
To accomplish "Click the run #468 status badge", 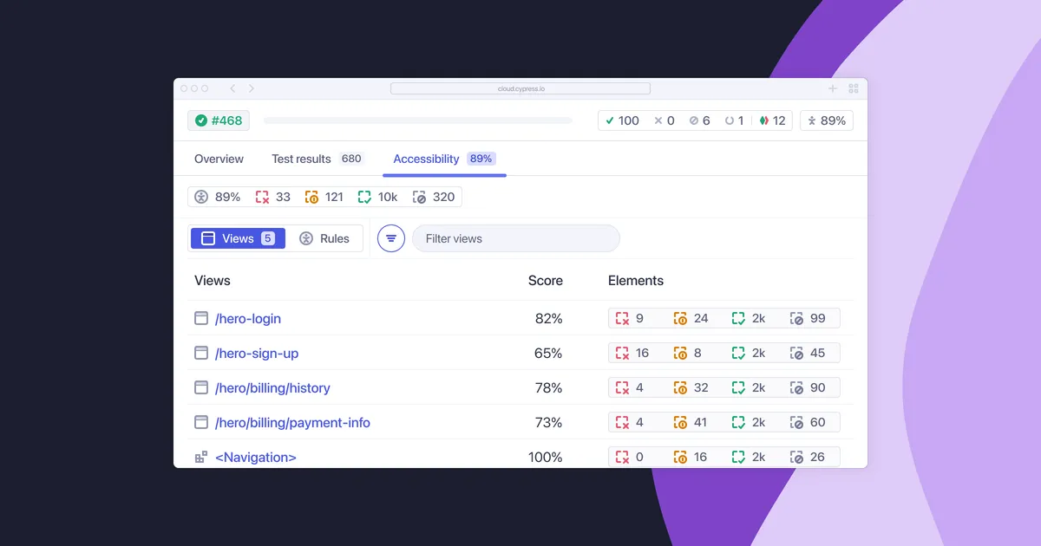I will (219, 120).
